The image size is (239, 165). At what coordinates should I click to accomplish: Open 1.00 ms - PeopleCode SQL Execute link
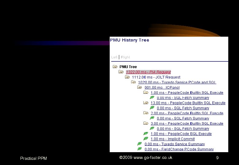[181, 134]
